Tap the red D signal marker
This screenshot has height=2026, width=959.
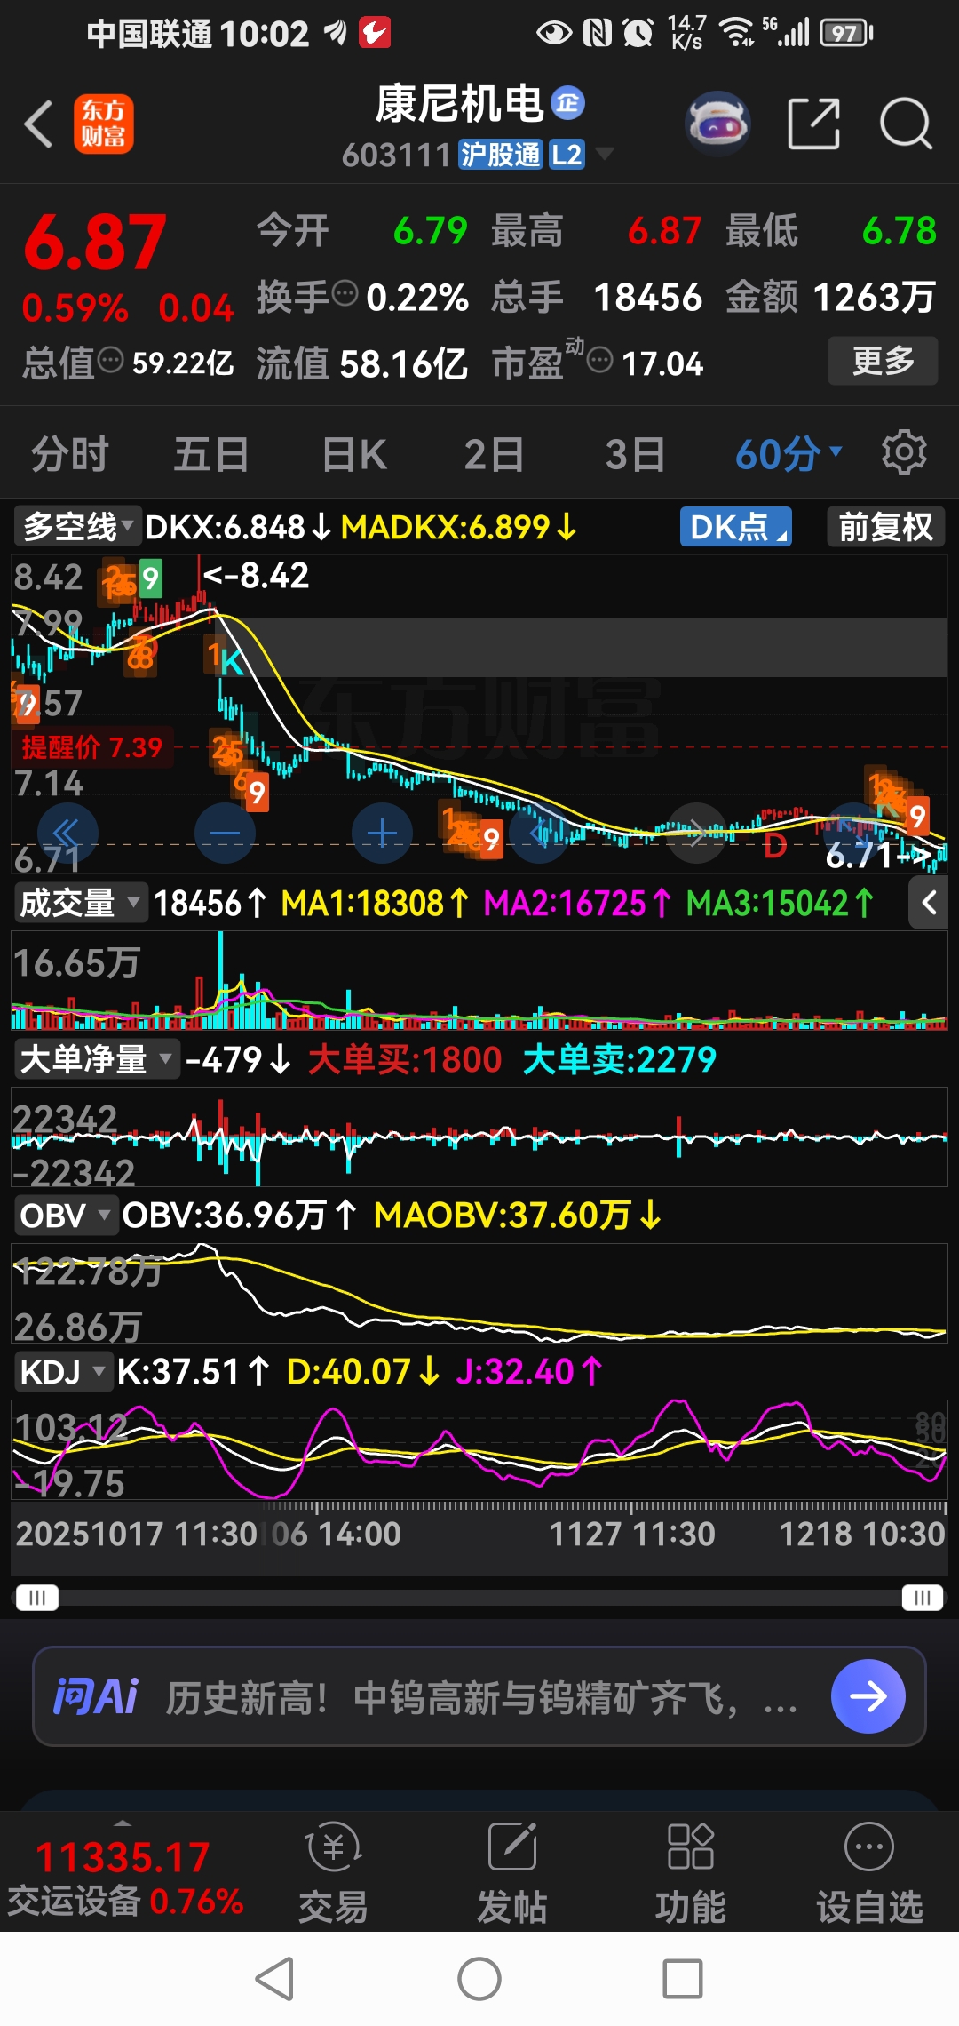[775, 845]
